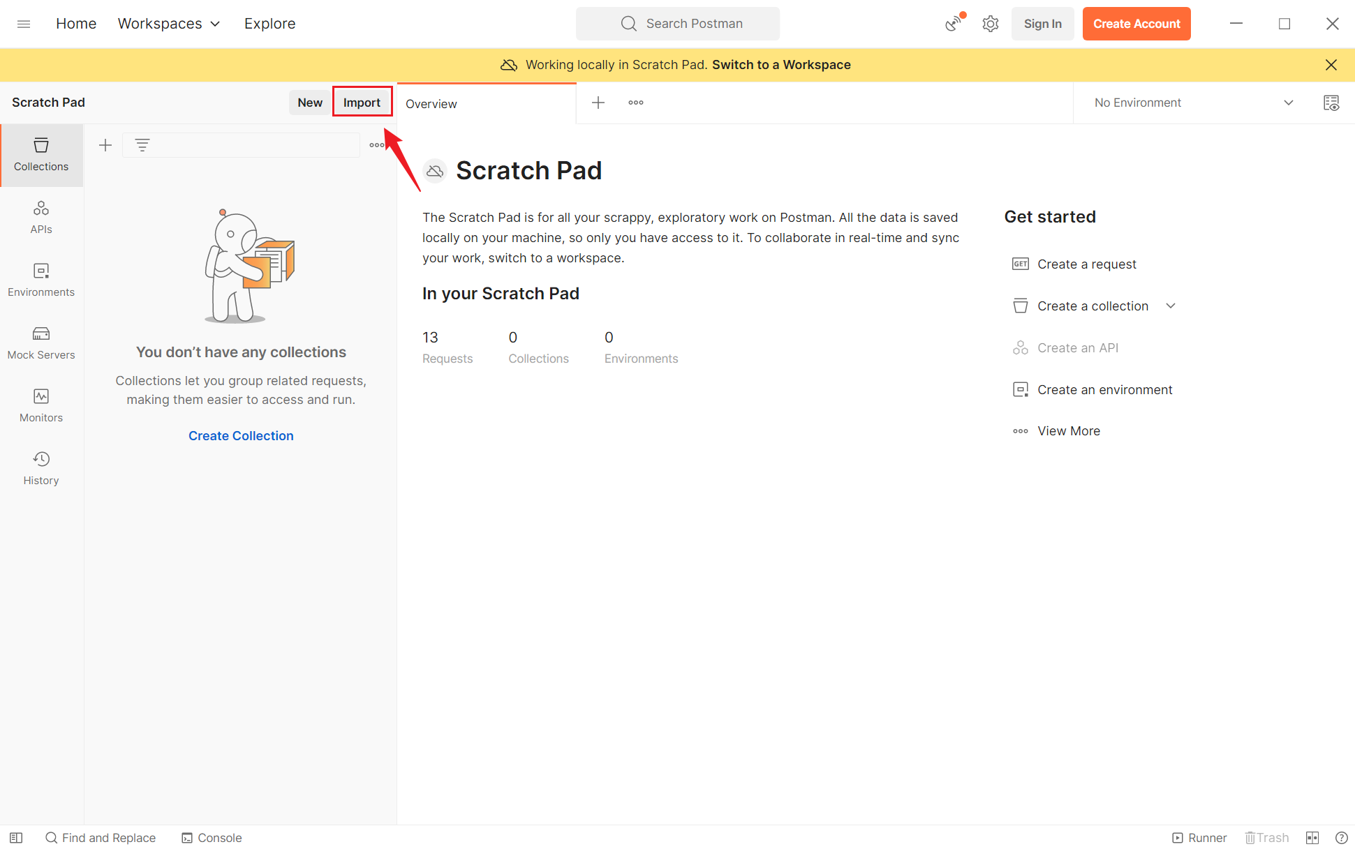Open the capture requests satellite icon
The image size is (1355, 849).
tap(954, 24)
